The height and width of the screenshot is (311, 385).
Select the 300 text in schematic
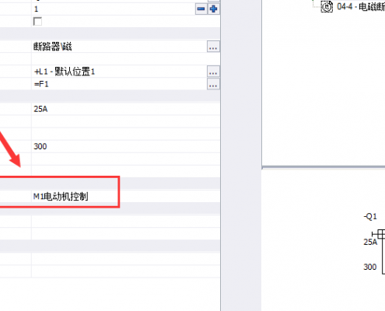370,267
